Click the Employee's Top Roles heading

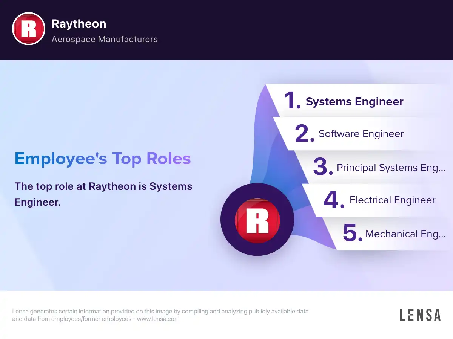pyautogui.click(x=103, y=159)
